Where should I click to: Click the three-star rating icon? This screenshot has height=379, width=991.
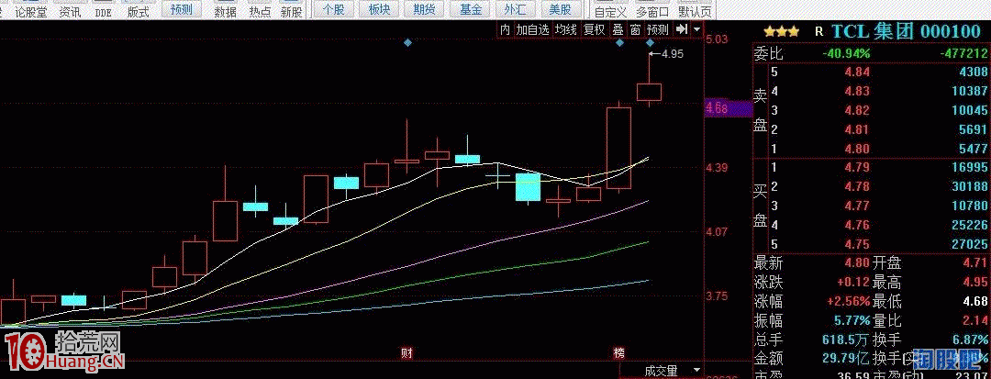pos(781,31)
